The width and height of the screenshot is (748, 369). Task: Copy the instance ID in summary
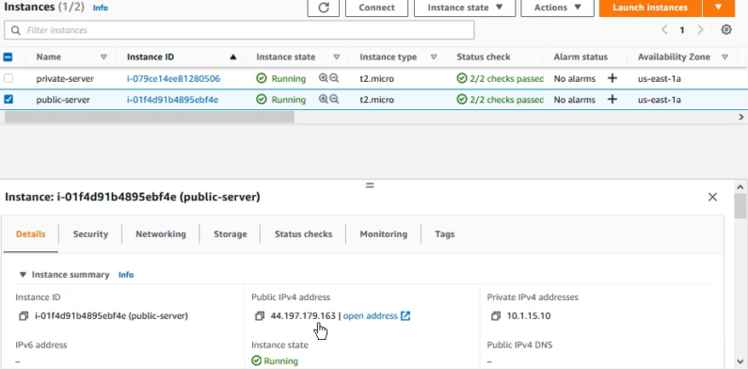click(x=24, y=316)
